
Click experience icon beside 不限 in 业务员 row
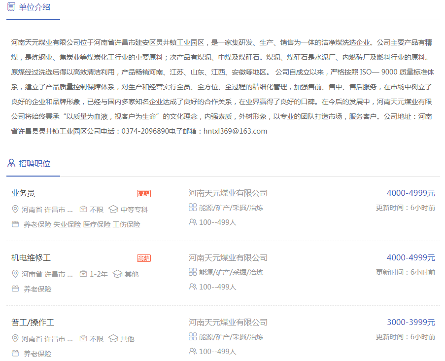[x=83, y=209]
